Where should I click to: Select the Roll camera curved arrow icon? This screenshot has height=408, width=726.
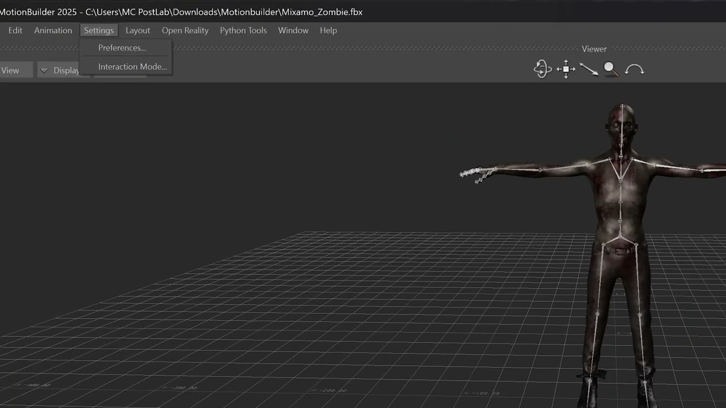634,70
